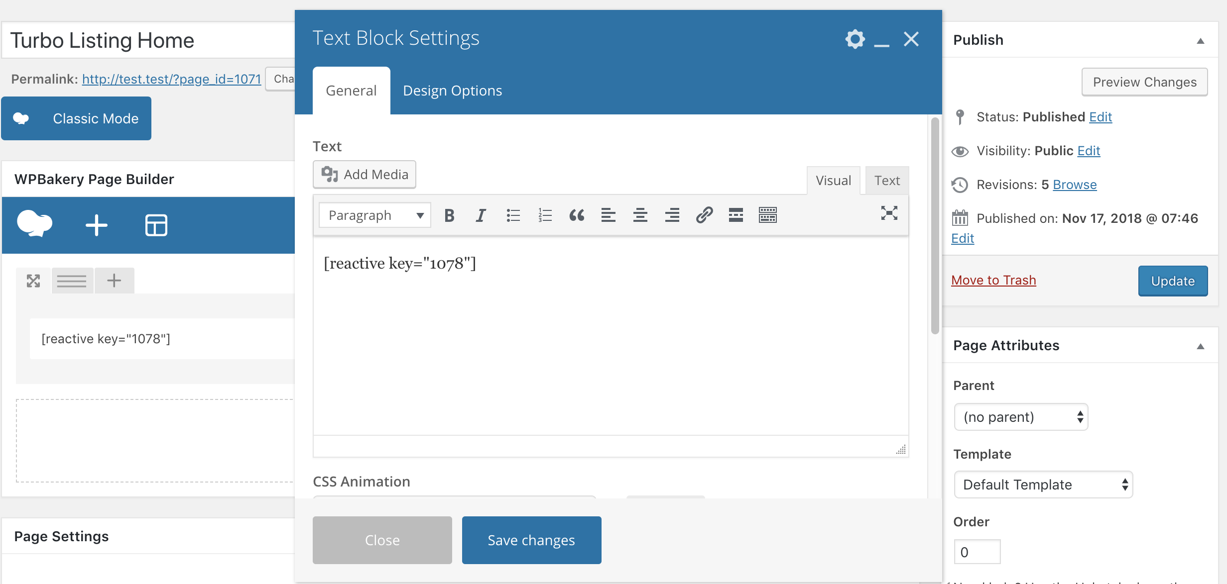
Task: Click the Move to Trash link
Action: (993, 280)
